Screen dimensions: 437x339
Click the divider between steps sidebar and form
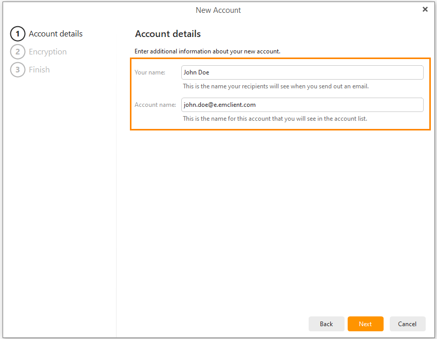[116, 190]
